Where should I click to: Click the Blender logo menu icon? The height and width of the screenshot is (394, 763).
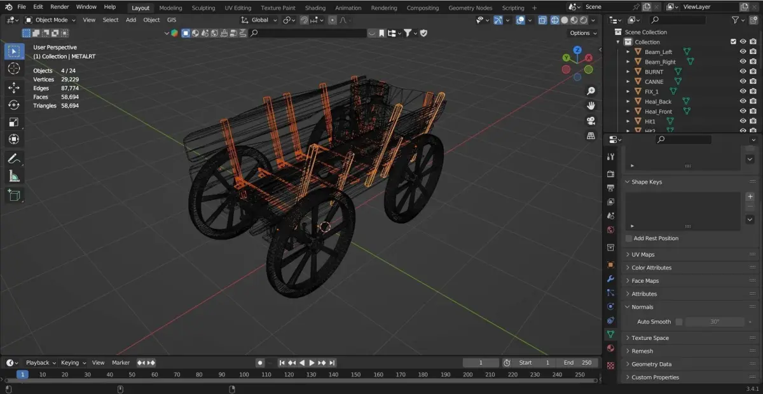pos(8,7)
